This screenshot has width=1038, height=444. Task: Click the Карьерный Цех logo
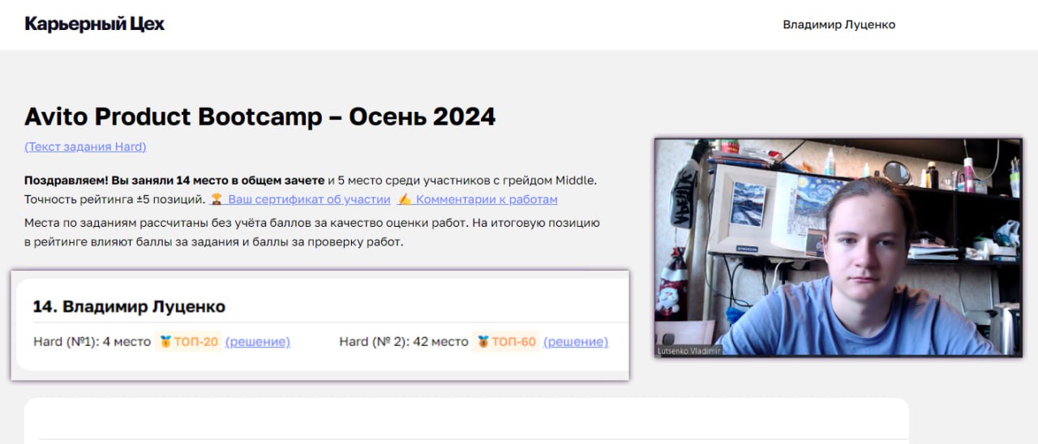click(x=95, y=24)
